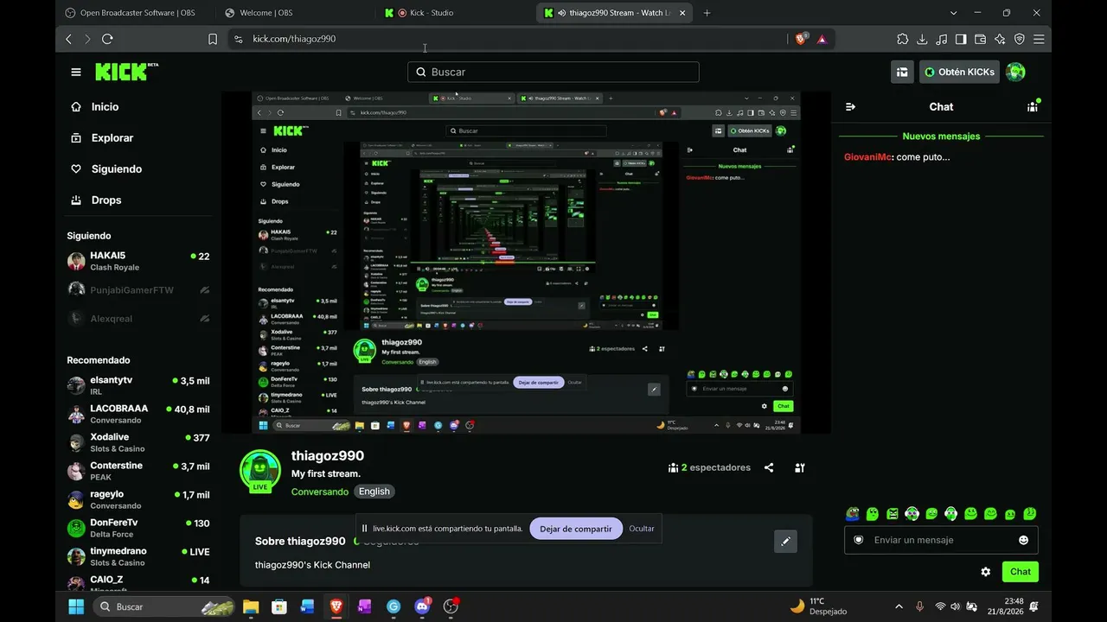This screenshot has height=622, width=1107.
Task: Send message with green Chat button
Action: point(1021,572)
